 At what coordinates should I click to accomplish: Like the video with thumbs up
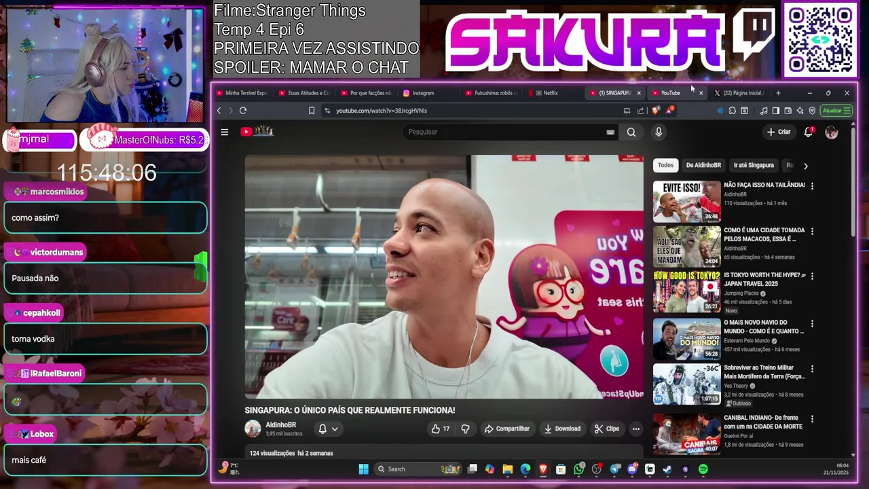pyautogui.click(x=439, y=429)
